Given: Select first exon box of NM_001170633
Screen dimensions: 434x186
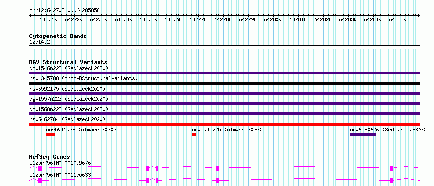Looking at the screenshot, I should click(x=40, y=181).
